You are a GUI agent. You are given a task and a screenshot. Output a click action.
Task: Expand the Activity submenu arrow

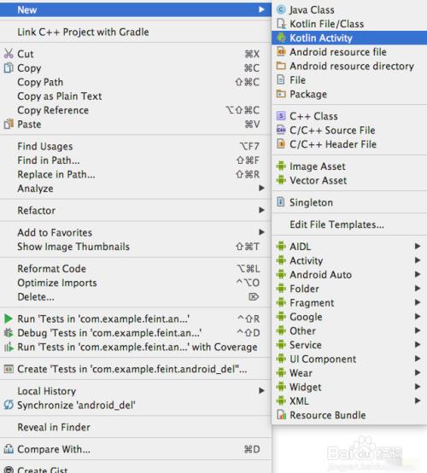click(418, 260)
